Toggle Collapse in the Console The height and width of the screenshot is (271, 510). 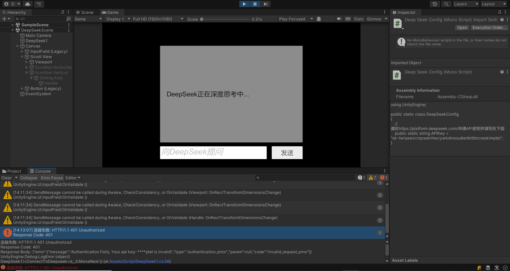29,178
